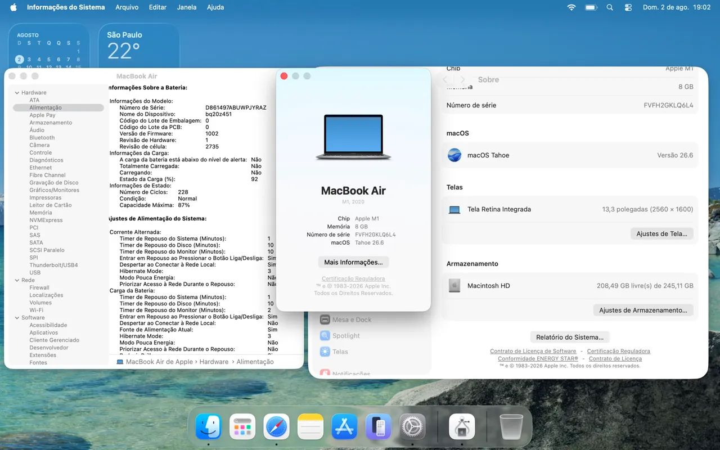
Task: Collapse the Software section chevron
Action: [x=16, y=318]
